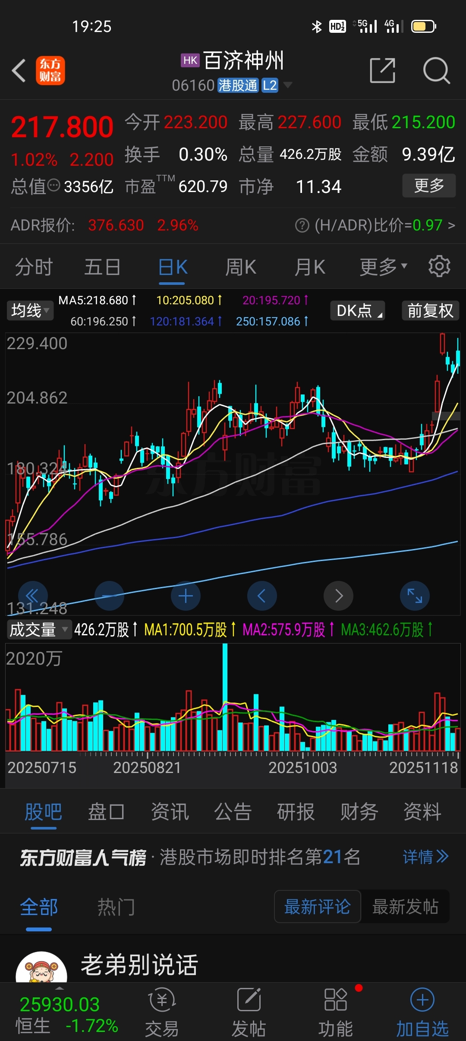
Task: Switch to 最新评论 sort option
Action: (x=317, y=906)
